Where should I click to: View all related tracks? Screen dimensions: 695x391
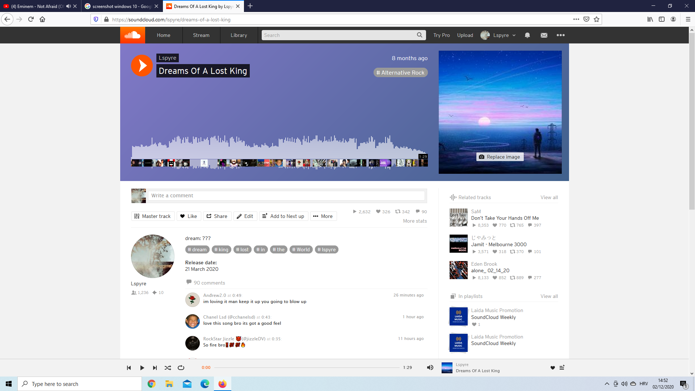point(549,198)
